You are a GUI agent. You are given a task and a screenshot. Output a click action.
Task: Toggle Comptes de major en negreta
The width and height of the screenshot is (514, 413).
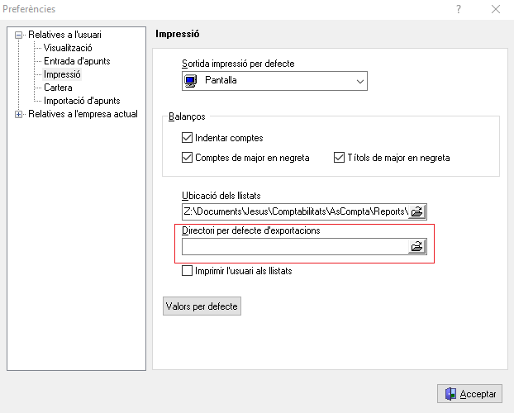(188, 158)
